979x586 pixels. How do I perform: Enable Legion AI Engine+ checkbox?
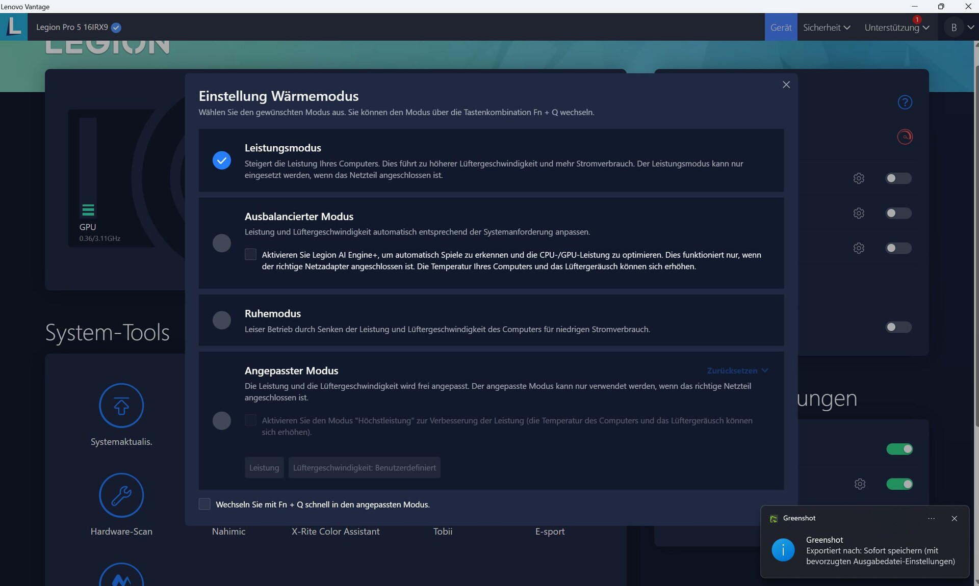point(250,254)
